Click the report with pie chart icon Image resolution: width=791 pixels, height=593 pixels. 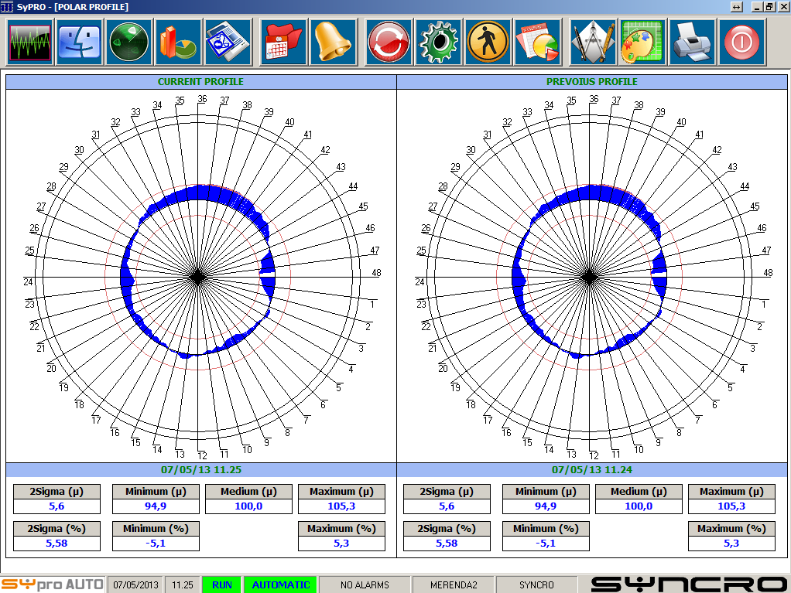(x=537, y=42)
